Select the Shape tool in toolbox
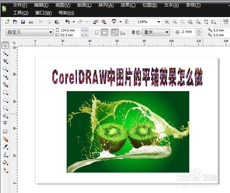The image size is (230, 193). coord(5,53)
